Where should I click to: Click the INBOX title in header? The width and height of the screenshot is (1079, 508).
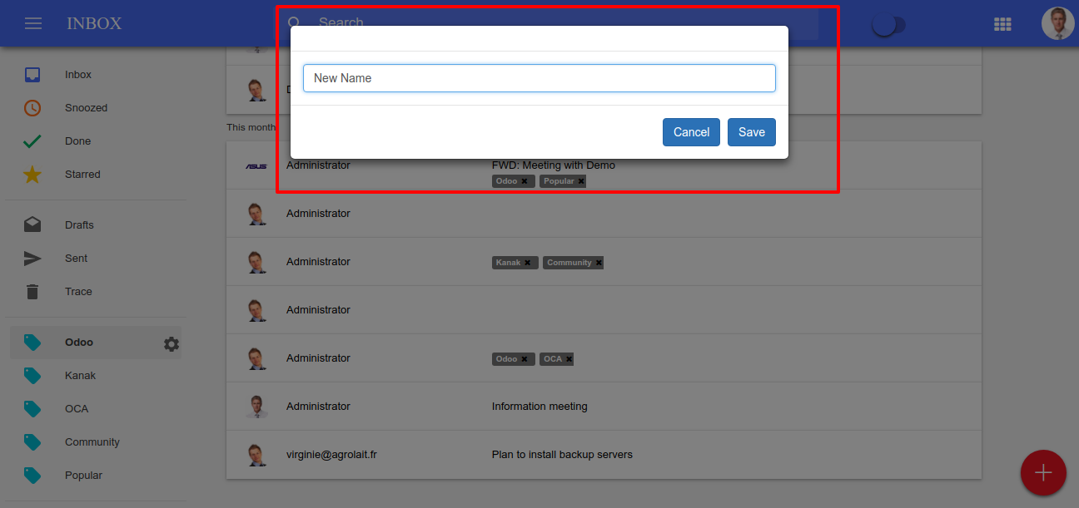tap(94, 23)
